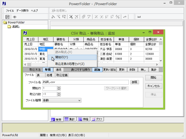Click the 開始行 number field

pyautogui.click(x=50, y=88)
